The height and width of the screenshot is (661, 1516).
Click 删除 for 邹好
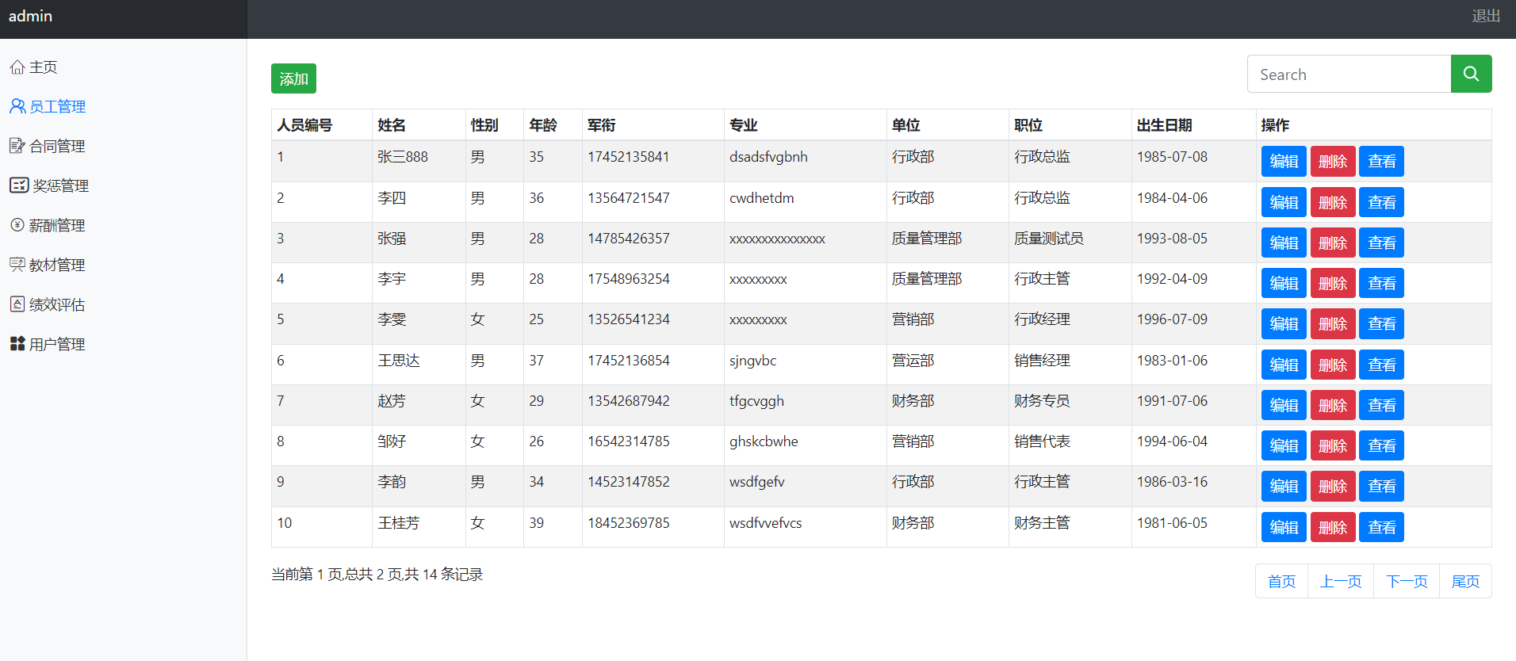point(1333,445)
